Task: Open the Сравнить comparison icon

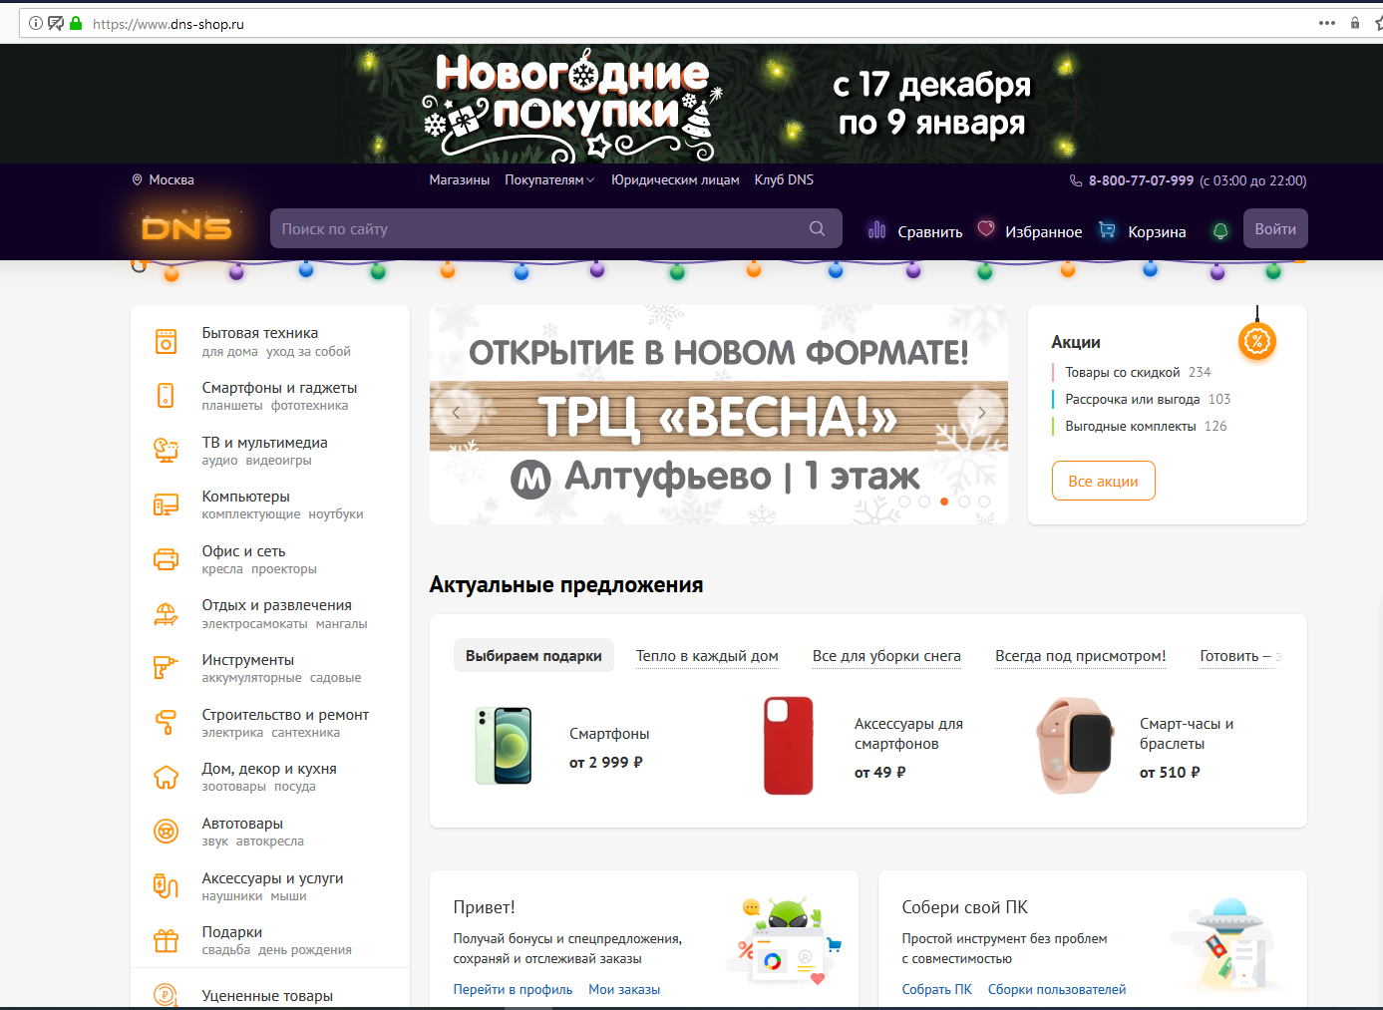Action: click(876, 228)
